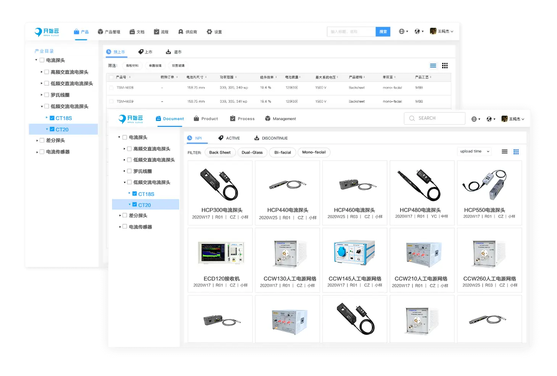Apply the Back Sheet filter
Image resolution: width=557 pixels, height=376 pixels.
click(x=220, y=153)
